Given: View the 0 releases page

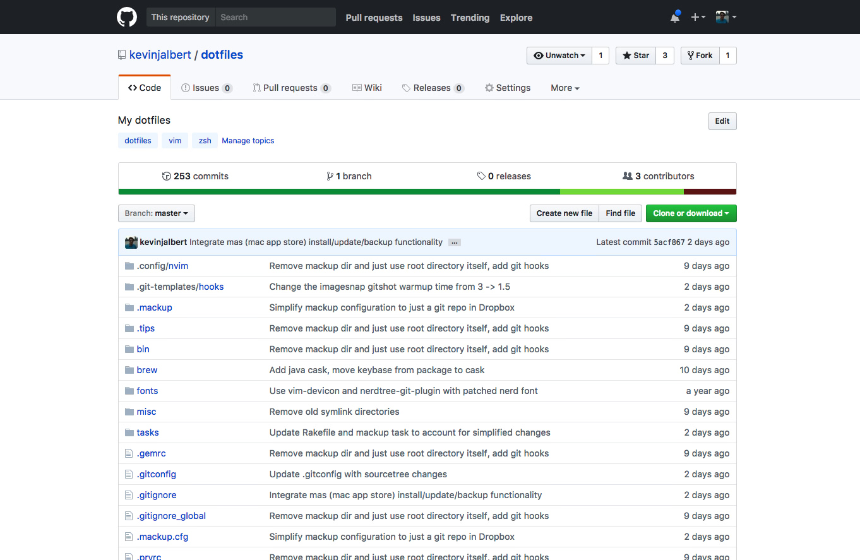Looking at the screenshot, I should coord(504,176).
